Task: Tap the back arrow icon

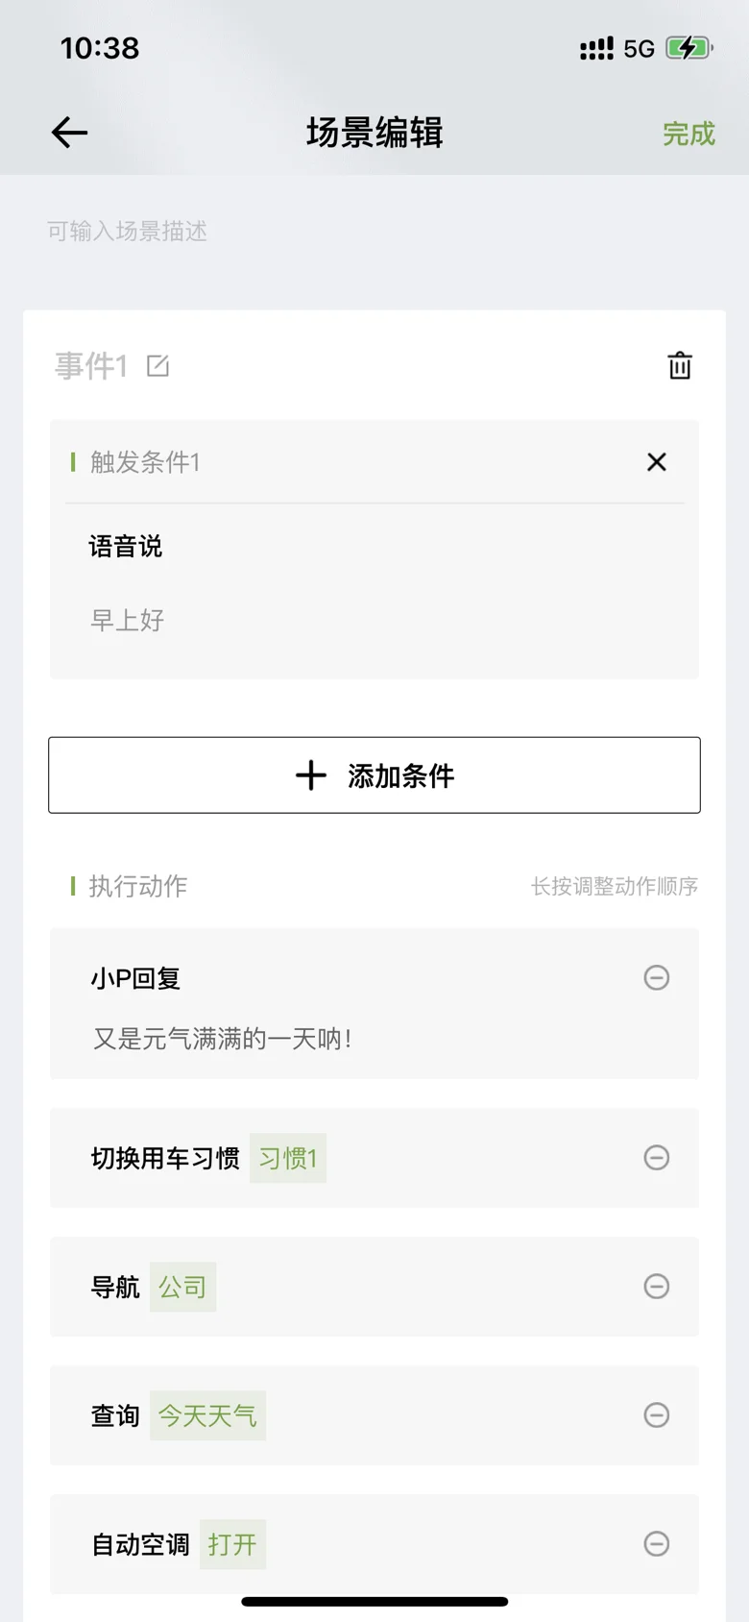Action: pyautogui.click(x=69, y=133)
